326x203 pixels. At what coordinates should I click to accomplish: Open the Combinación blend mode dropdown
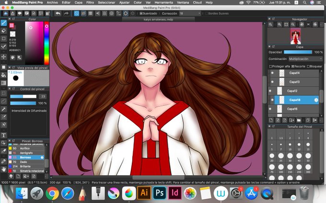point(305,59)
